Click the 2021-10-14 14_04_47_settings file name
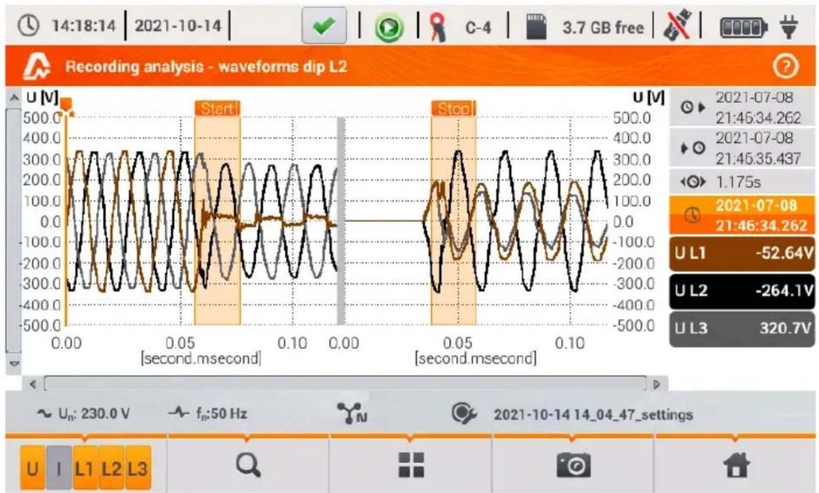819x493 pixels. [593, 415]
